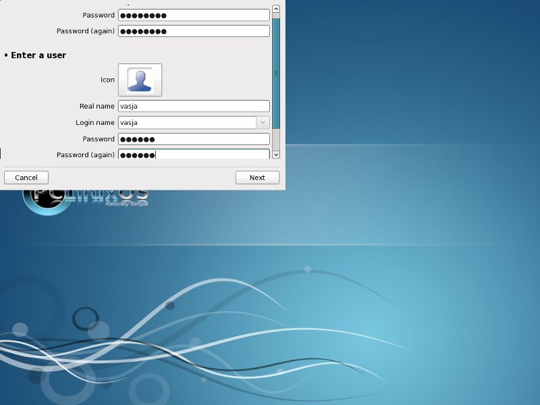Click the 'Real name' label
This screenshot has width=540, height=405.
97,106
